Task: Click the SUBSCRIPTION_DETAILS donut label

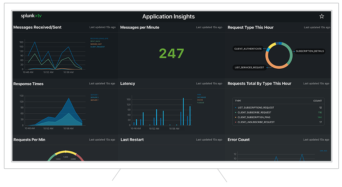Action: pos(310,51)
